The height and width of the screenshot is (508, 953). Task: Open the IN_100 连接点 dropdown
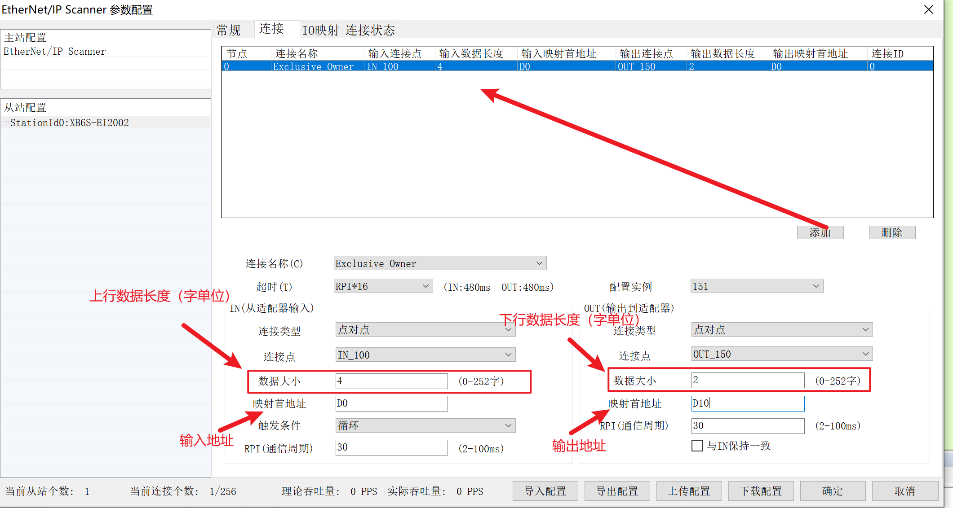(x=425, y=355)
